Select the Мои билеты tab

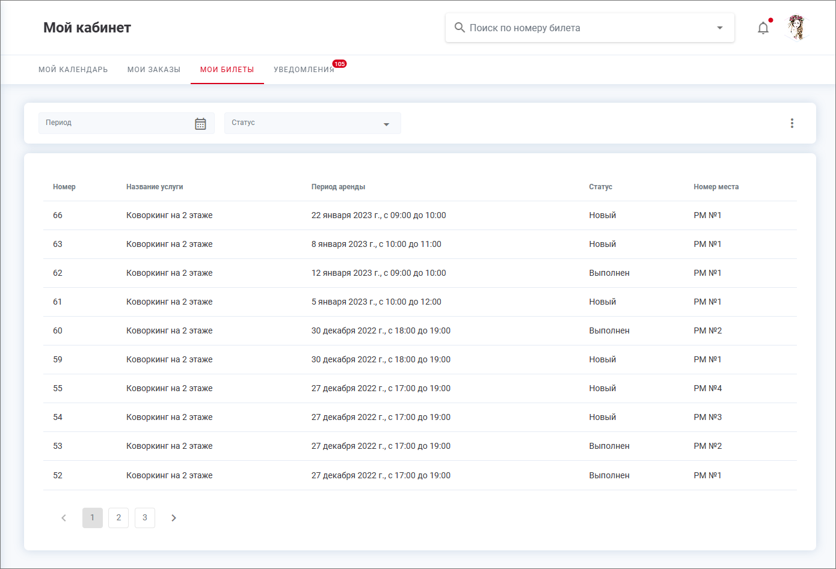click(x=227, y=70)
